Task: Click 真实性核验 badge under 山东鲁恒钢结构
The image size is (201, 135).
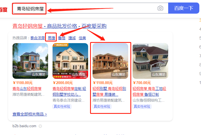Action: tap(142, 107)
